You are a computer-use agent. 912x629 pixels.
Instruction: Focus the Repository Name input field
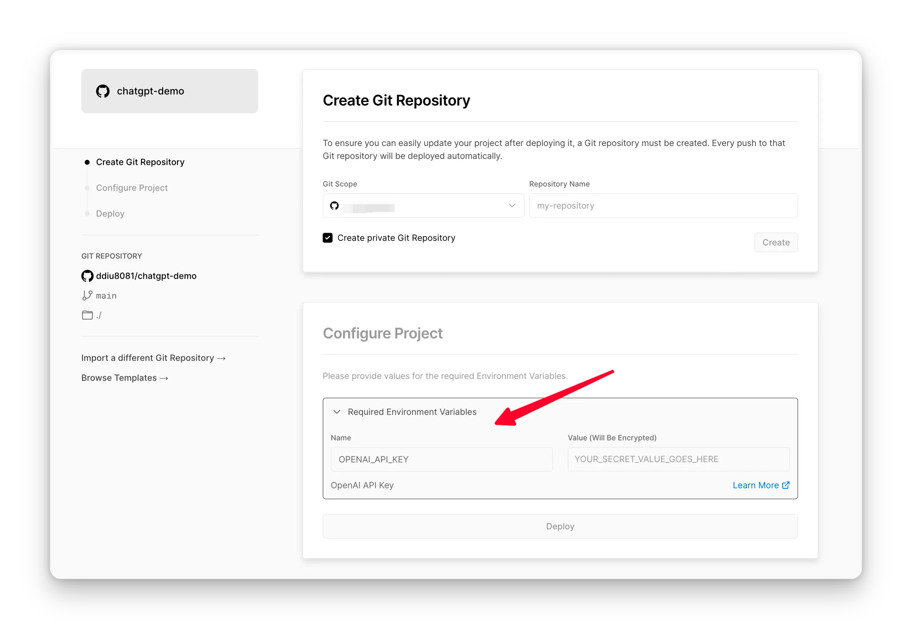coord(663,206)
